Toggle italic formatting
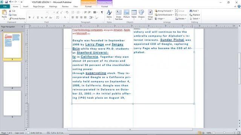241x135 pixels. click(34, 18)
